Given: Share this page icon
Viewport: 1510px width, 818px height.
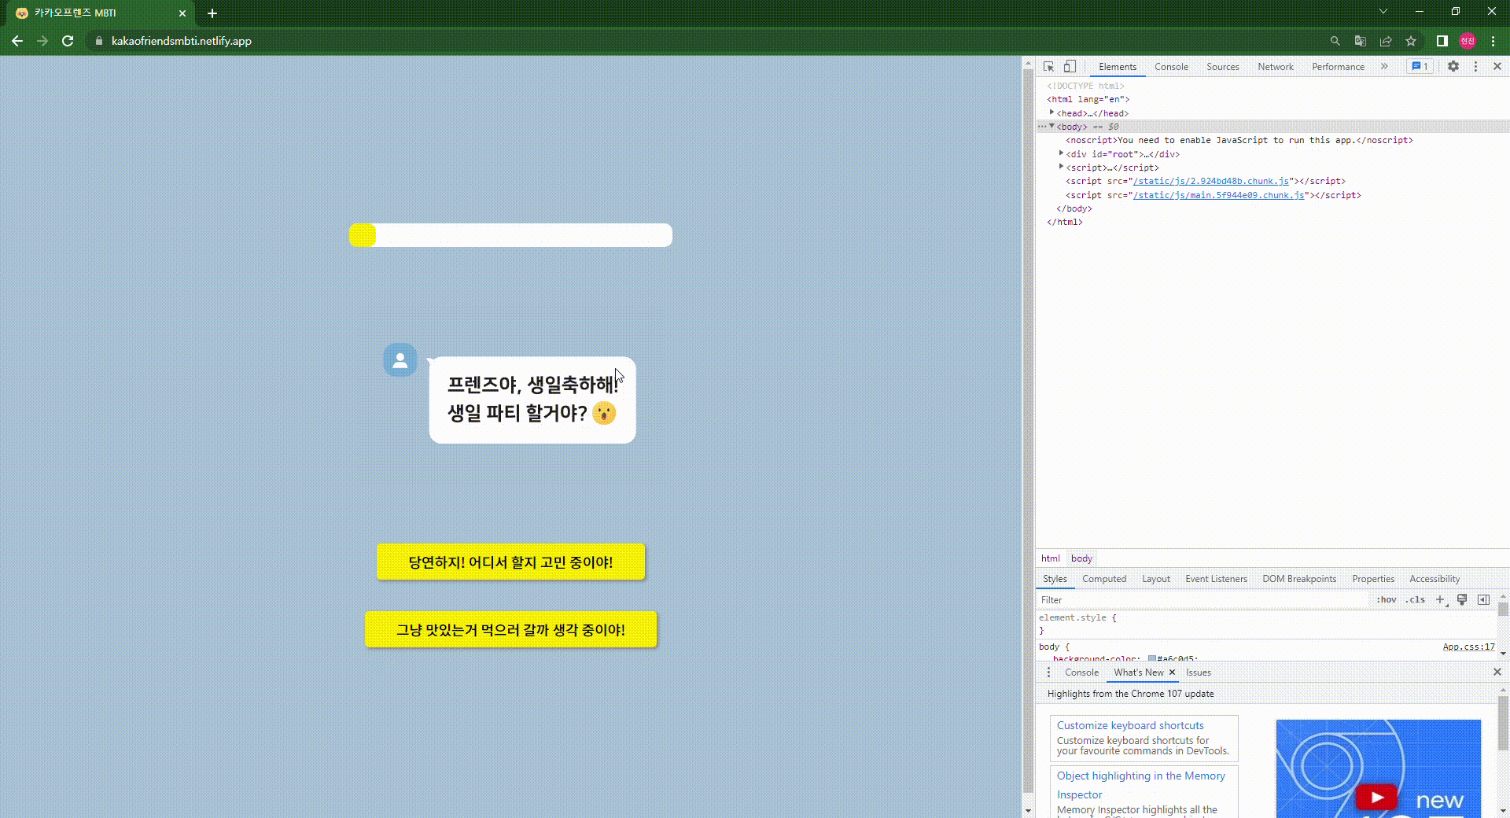Looking at the screenshot, I should [x=1386, y=41].
